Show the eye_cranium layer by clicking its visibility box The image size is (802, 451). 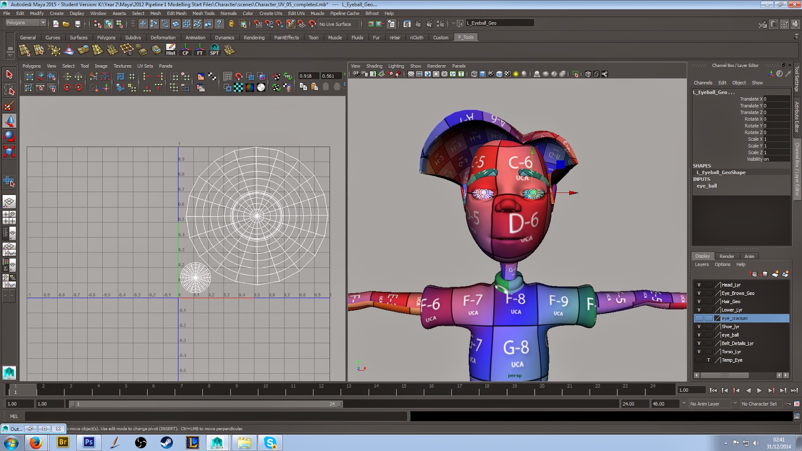[x=699, y=318]
